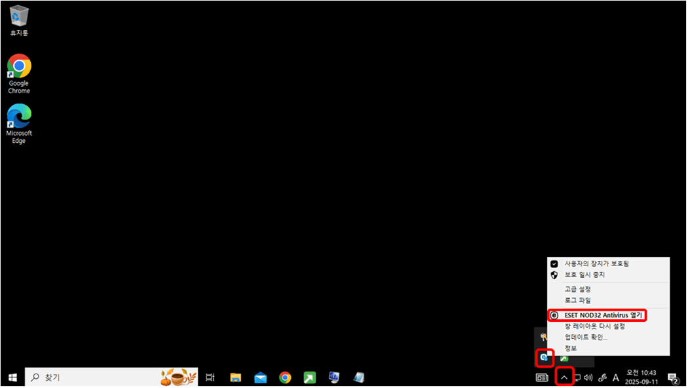Click the green arrow app on the taskbar
This screenshot has height=388, width=688.
click(x=309, y=378)
